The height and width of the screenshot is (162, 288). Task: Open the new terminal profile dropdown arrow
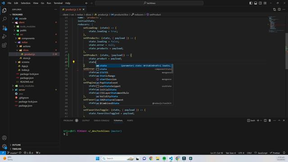(261, 121)
